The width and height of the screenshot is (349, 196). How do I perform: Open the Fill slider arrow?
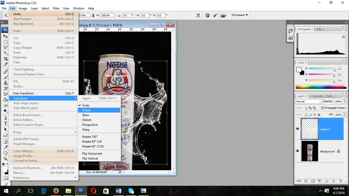pyautogui.click(x=344, y=115)
